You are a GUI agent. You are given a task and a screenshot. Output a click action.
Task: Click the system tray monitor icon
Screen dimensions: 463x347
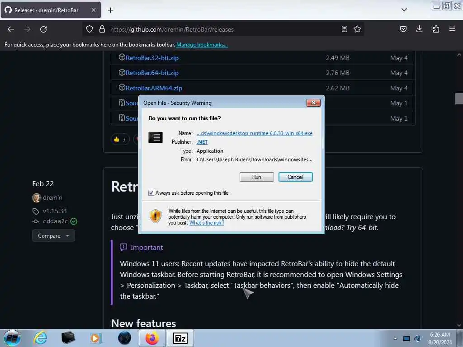pyautogui.click(x=406, y=338)
